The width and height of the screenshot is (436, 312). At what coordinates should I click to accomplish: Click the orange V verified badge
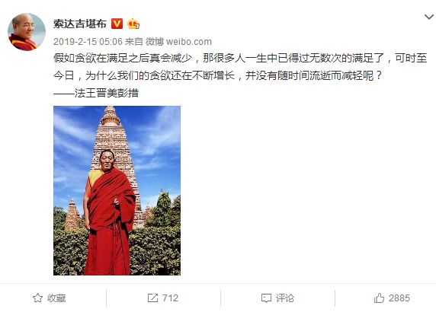click(117, 24)
